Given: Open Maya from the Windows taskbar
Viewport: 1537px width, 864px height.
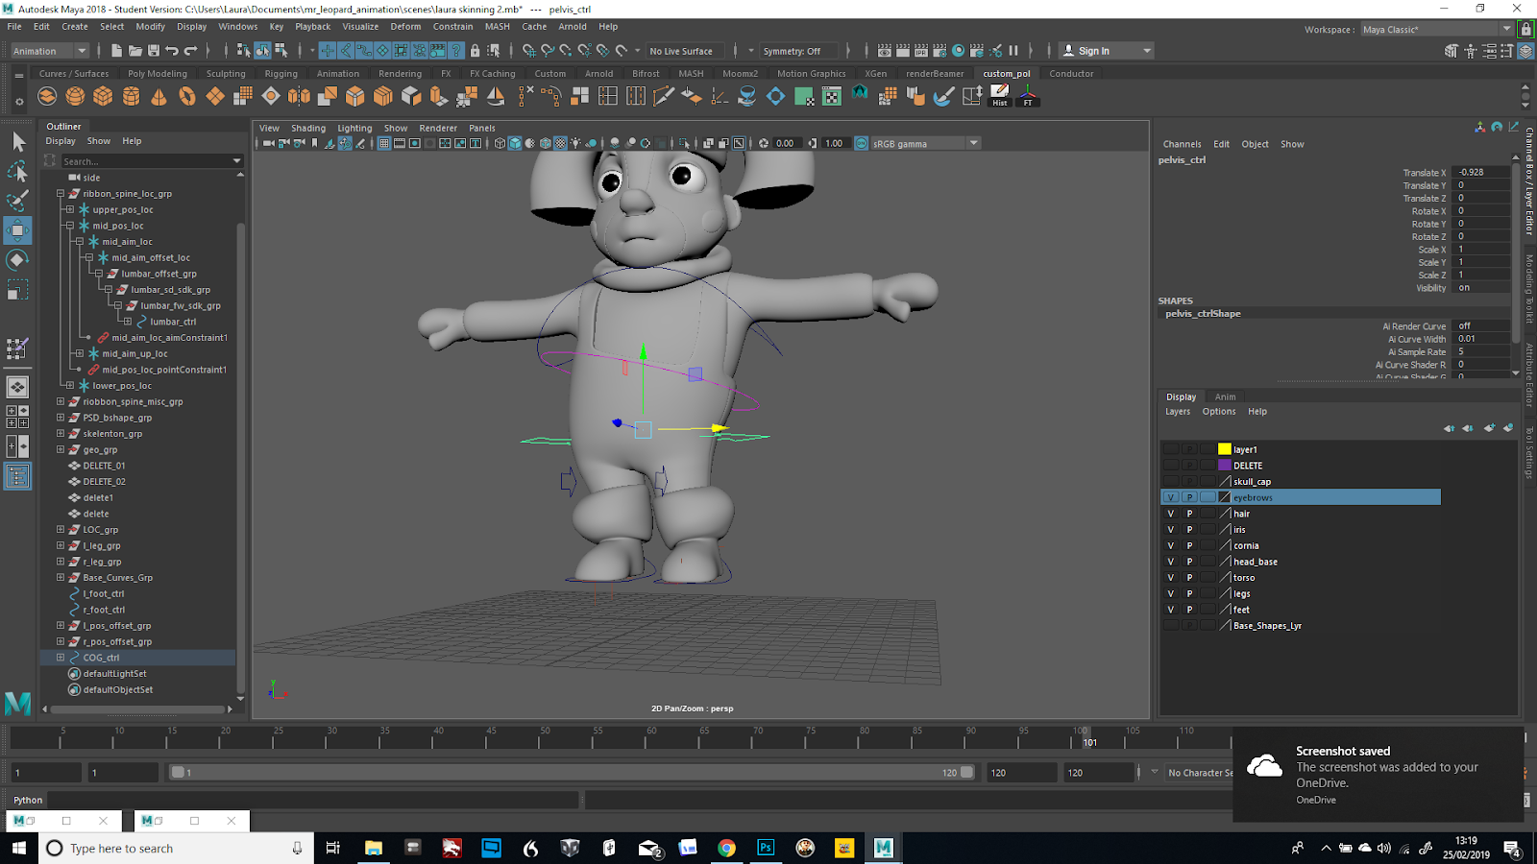Looking at the screenshot, I should (x=883, y=848).
